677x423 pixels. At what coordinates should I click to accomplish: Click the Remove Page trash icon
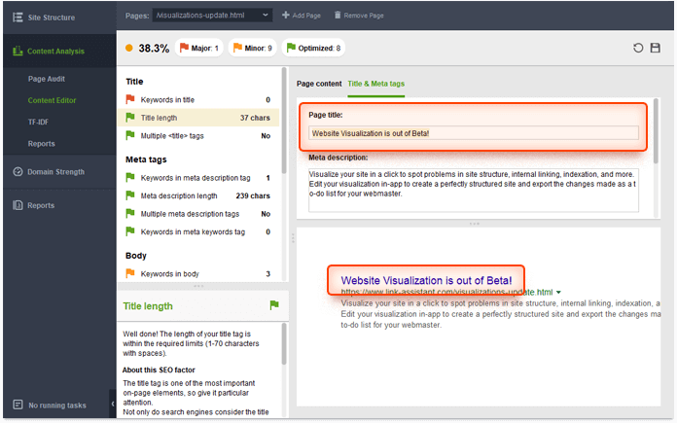pyautogui.click(x=338, y=16)
